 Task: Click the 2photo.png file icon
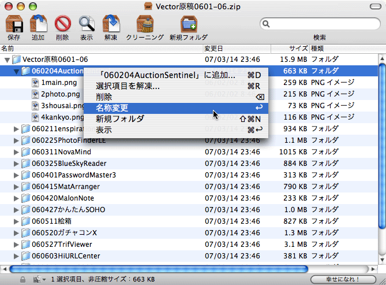pyautogui.click(x=35, y=94)
